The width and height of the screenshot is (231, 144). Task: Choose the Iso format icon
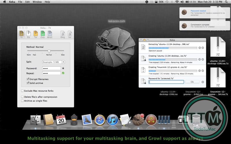pyautogui.click(x=70, y=34)
